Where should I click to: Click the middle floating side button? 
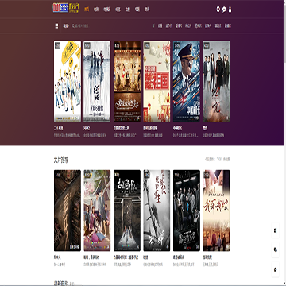275,250
